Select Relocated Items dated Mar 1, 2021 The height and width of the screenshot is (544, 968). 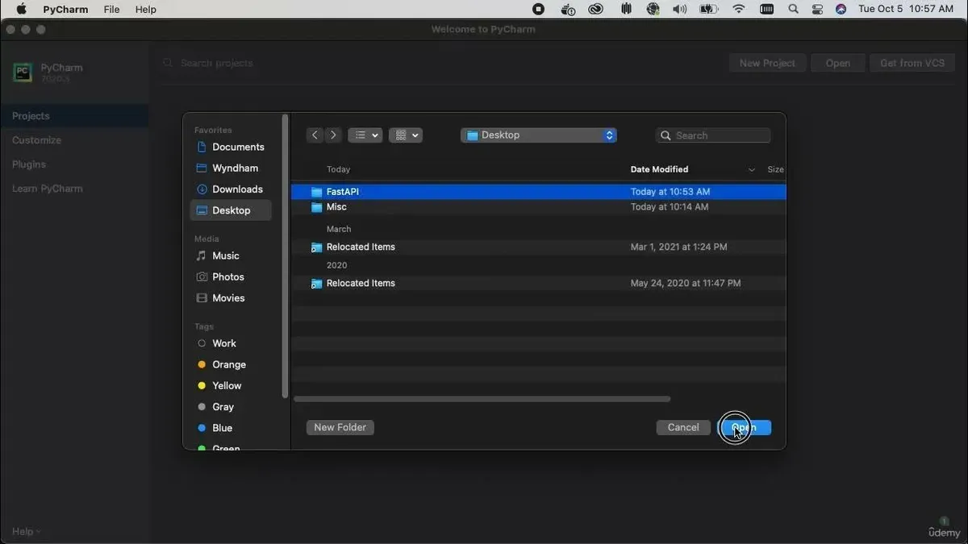[538, 247]
